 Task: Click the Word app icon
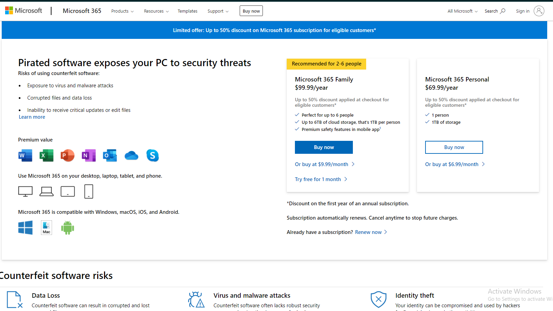pos(25,155)
